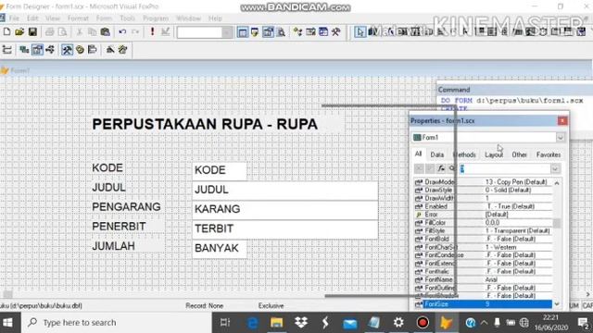593x333 pixels.
Task: Click the zoom icon beside the fx button
Action: coord(451,168)
